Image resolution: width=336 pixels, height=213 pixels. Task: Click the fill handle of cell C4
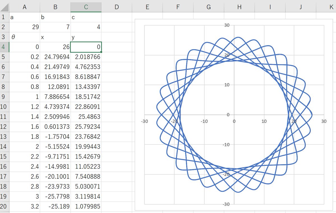(101, 52)
